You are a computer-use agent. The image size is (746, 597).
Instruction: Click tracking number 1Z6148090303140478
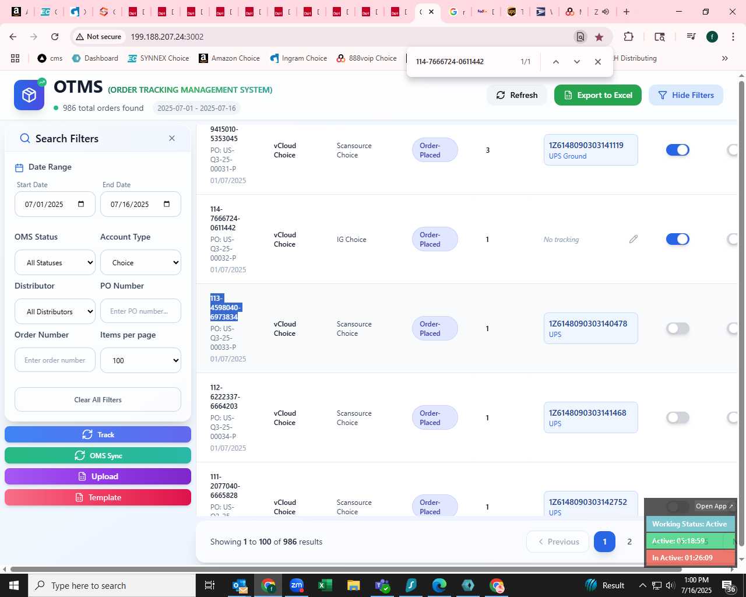(588, 324)
